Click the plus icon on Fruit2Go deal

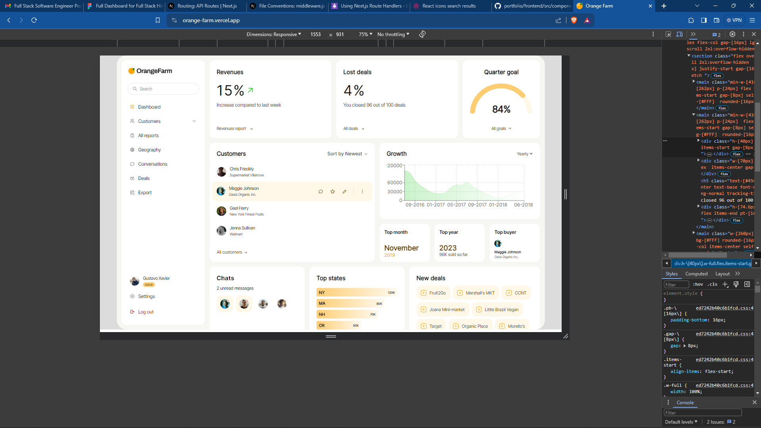[x=423, y=293]
